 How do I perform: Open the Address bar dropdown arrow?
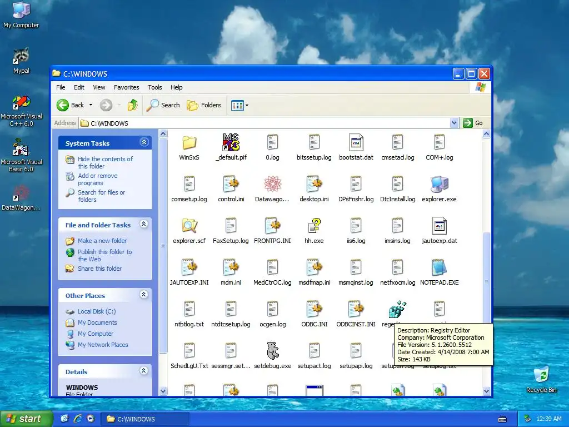click(454, 123)
